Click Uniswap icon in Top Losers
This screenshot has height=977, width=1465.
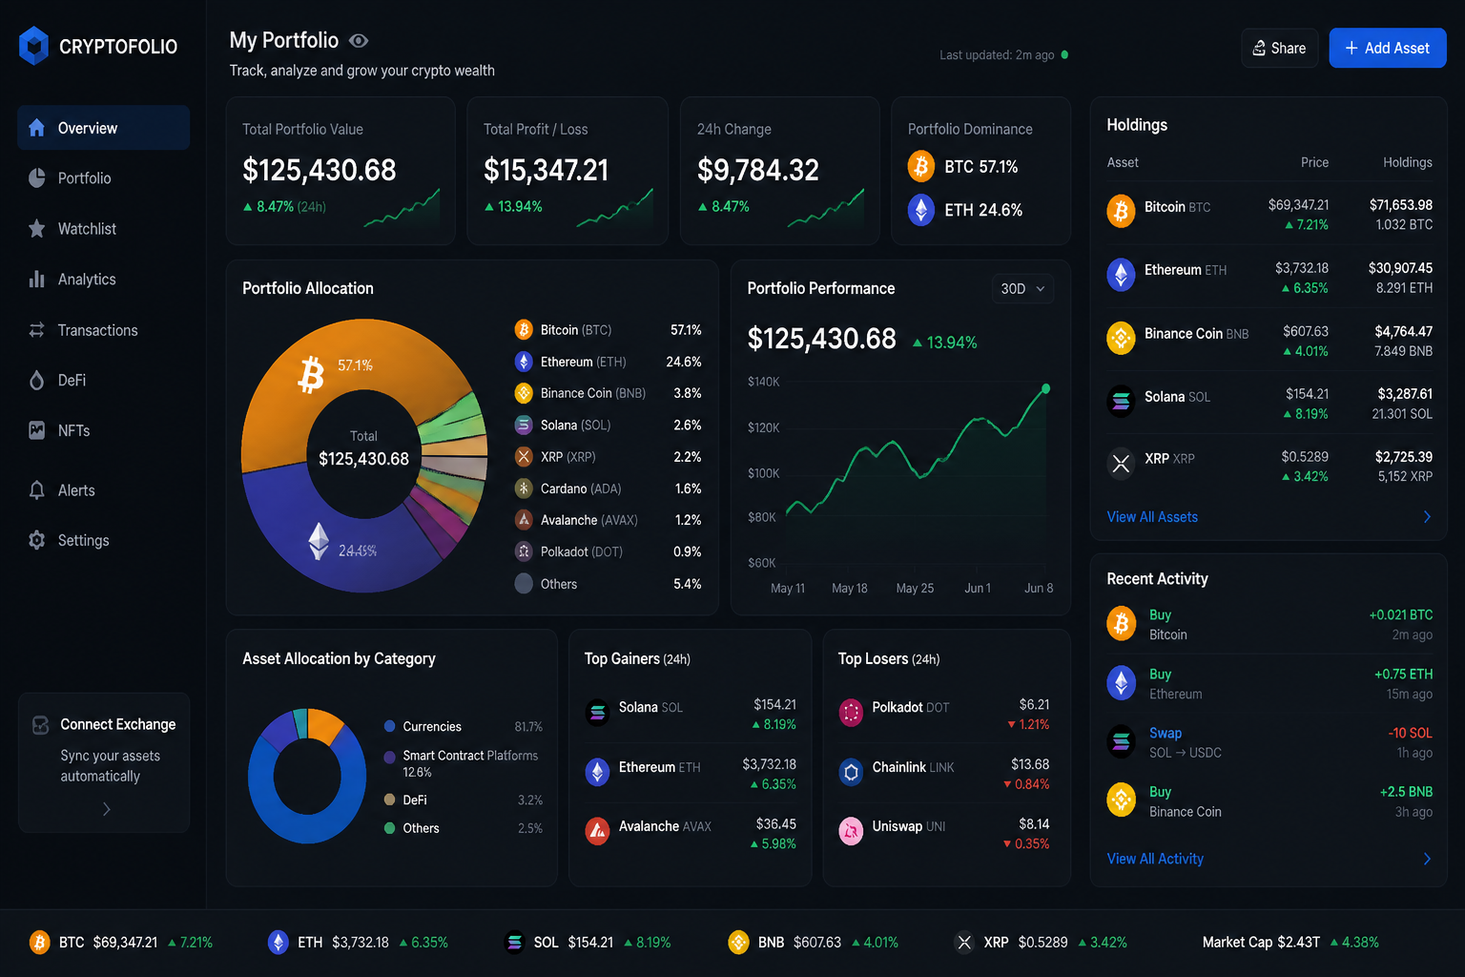click(851, 832)
